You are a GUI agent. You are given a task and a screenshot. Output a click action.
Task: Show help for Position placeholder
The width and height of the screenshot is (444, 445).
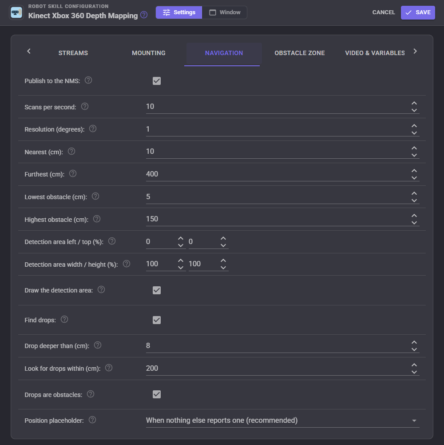tap(92, 420)
